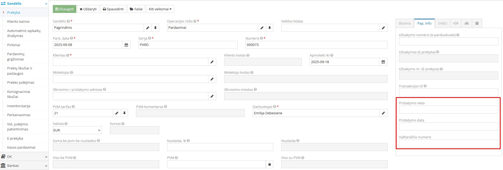Expand the Bankas sidebar section
Image resolution: width=503 pixels, height=170 pixels.
point(24,166)
